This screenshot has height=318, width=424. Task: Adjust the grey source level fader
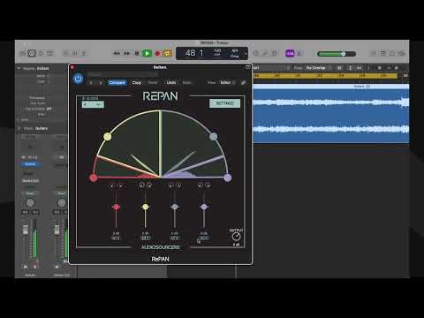[175, 207]
